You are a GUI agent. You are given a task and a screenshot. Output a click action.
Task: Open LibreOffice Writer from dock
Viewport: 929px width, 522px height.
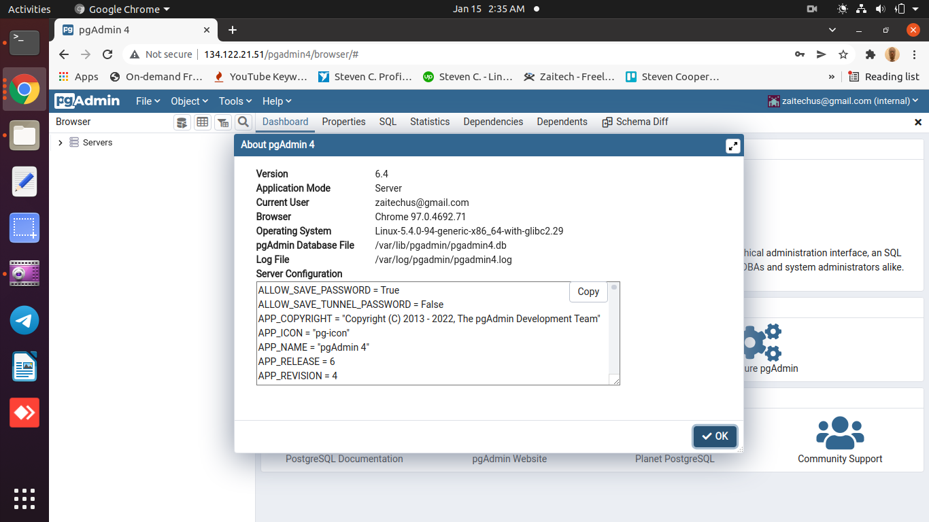click(x=24, y=366)
